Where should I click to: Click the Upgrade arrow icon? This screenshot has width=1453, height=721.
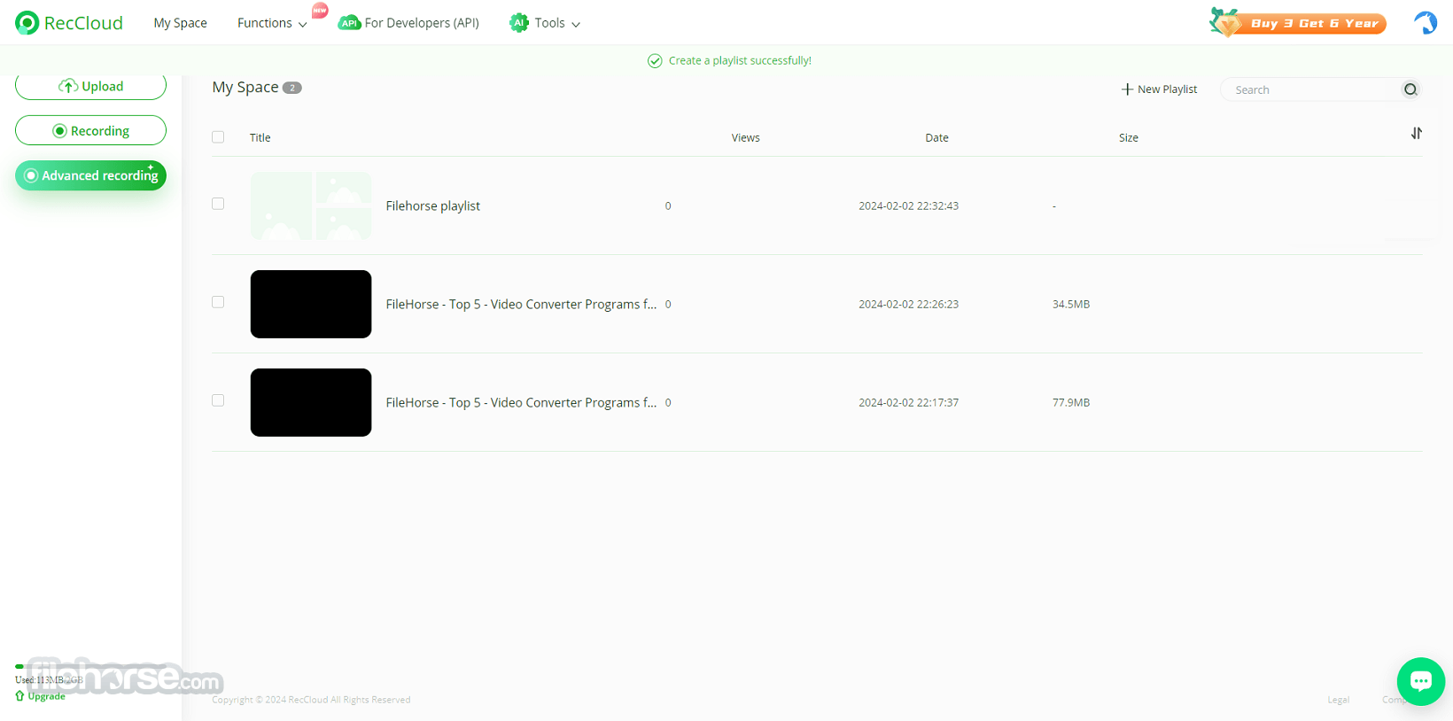point(19,696)
